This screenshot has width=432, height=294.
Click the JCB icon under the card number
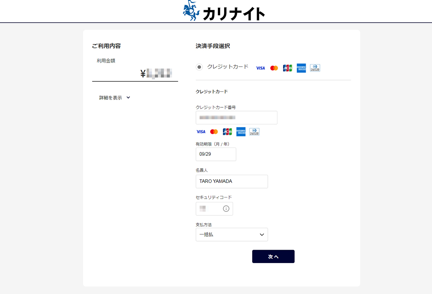pyautogui.click(x=227, y=132)
